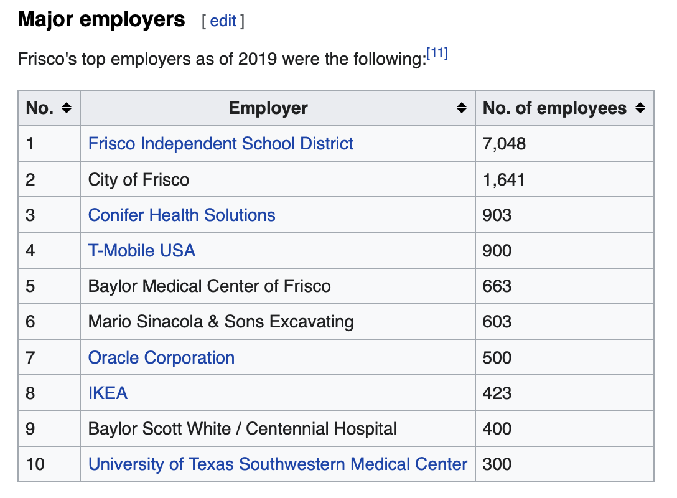Open Frisco Independent School District link
The height and width of the screenshot is (498, 677).
[x=221, y=143]
